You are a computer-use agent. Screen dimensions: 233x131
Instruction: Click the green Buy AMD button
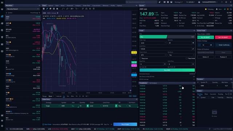167,70
